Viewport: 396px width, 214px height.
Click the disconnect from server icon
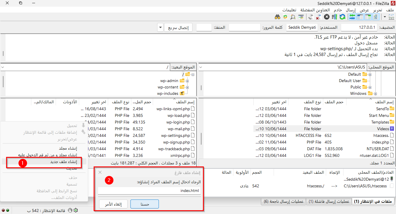318,17
